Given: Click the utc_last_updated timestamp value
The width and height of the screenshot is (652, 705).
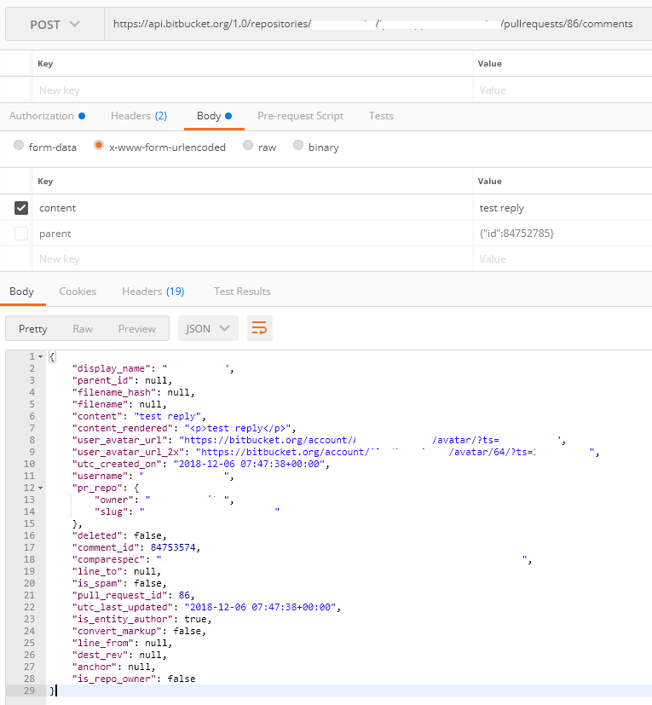Looking at the screenshot, I should click(260, 608).
